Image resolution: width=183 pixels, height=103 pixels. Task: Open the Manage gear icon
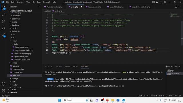(3, 91)
